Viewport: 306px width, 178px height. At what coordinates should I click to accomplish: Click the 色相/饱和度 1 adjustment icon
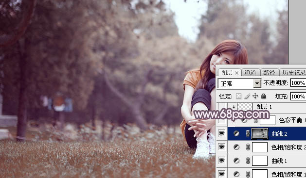click(x=236, y=174)
